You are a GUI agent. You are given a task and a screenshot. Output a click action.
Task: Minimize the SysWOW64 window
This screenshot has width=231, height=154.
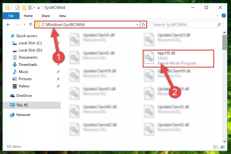[x=193, y=7]
